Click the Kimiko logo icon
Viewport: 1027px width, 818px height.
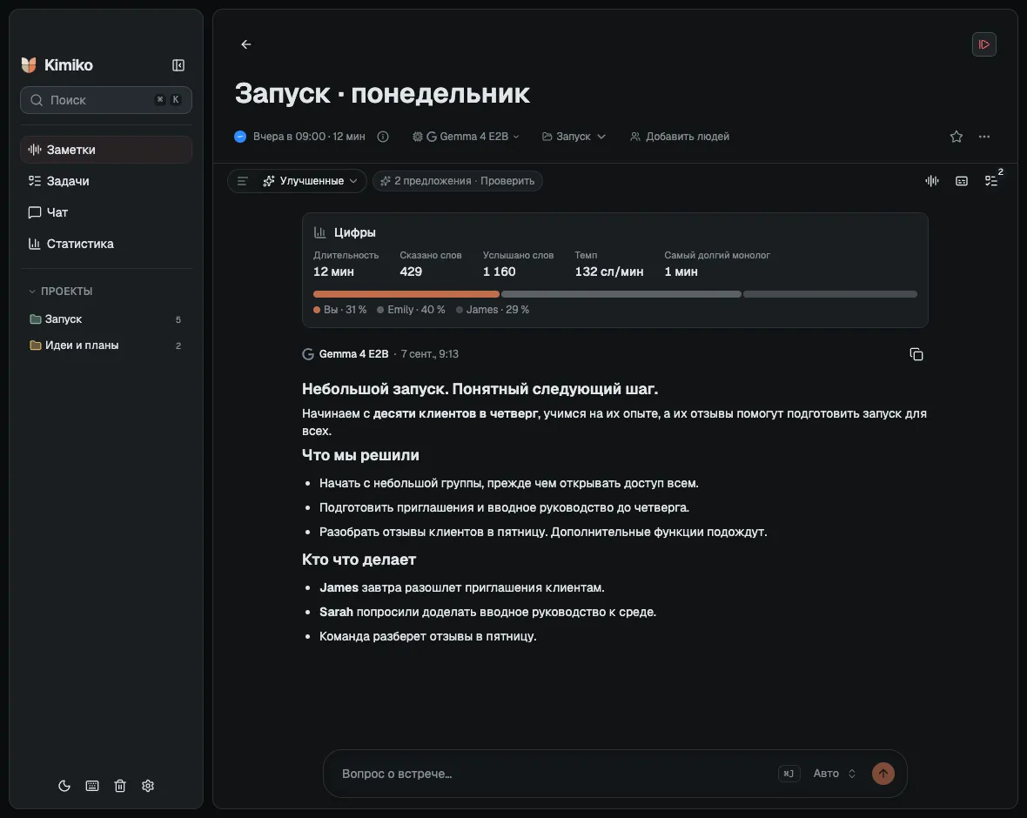[x=29, y=65]
